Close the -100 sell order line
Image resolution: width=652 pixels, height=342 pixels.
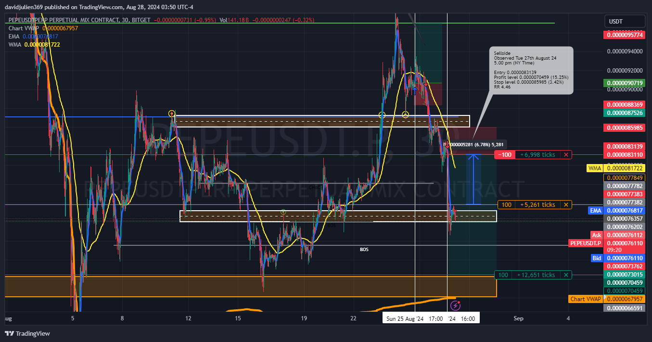pyautogui.click(x=567, y=155)
